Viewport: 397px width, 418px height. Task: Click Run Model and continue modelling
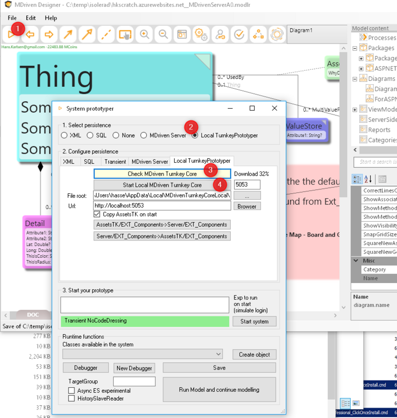219,389
